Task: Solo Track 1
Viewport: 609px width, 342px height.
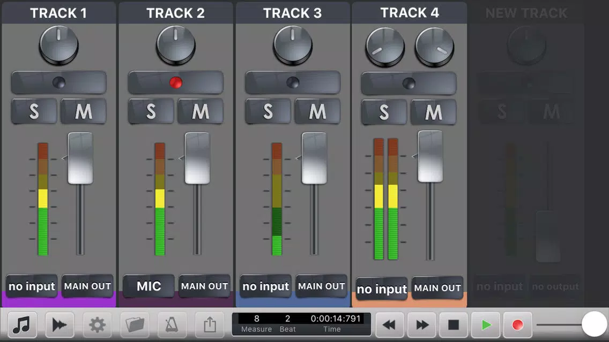Action: [x=34, y=111]
